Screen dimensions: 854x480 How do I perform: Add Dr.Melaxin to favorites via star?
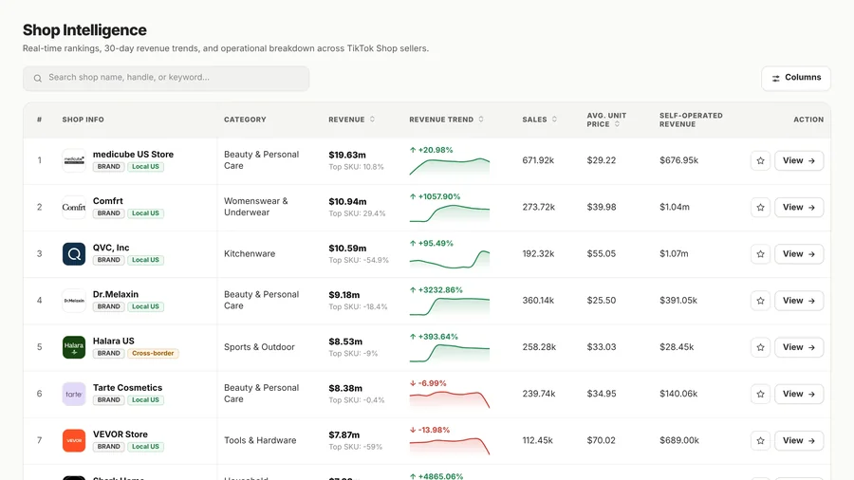[x=760, y=301]
